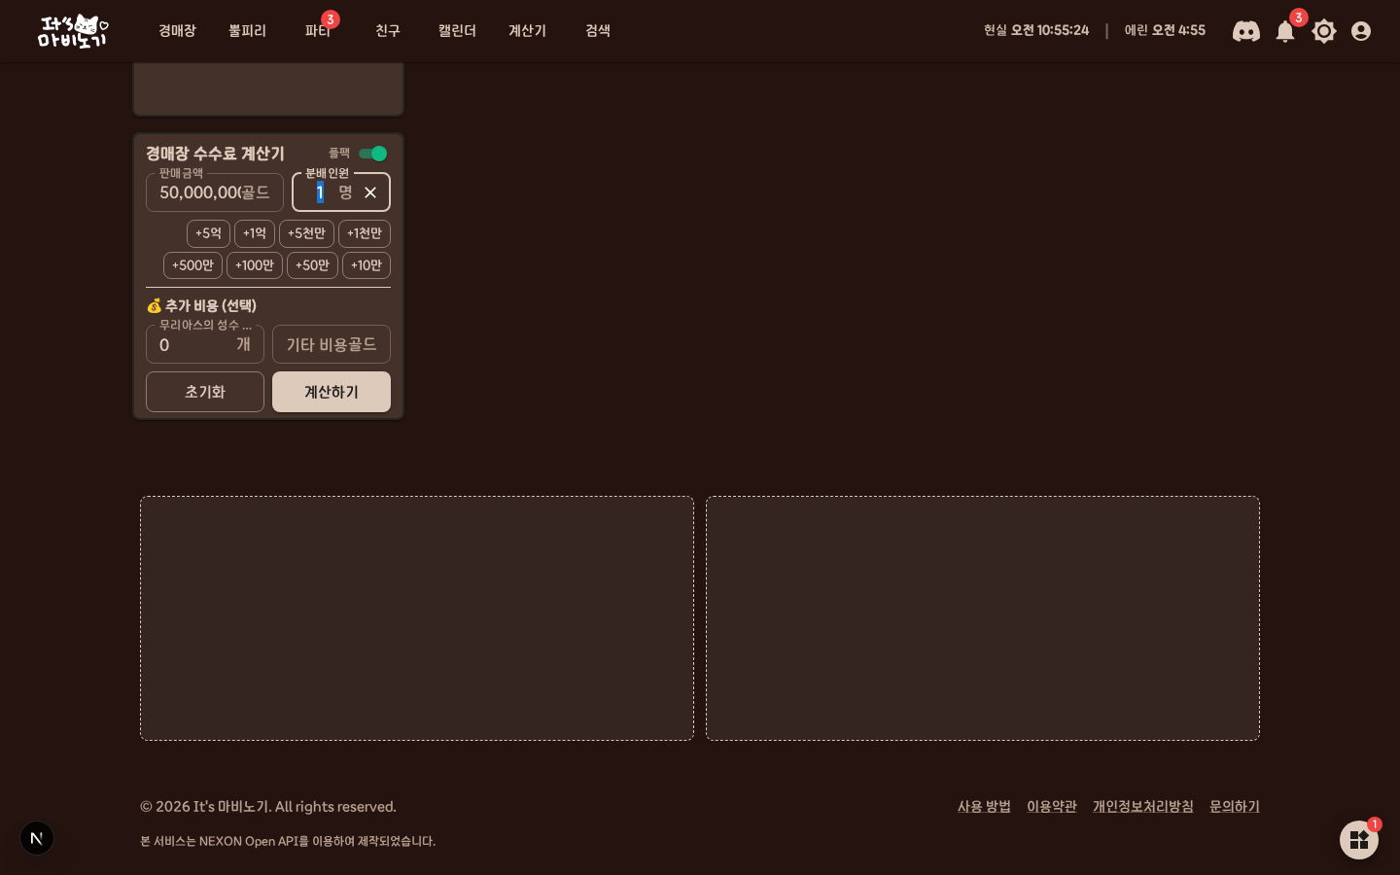Open the 이용약관 link
Viewport: 1400px width, 875px height.
tap(1052, 807)
